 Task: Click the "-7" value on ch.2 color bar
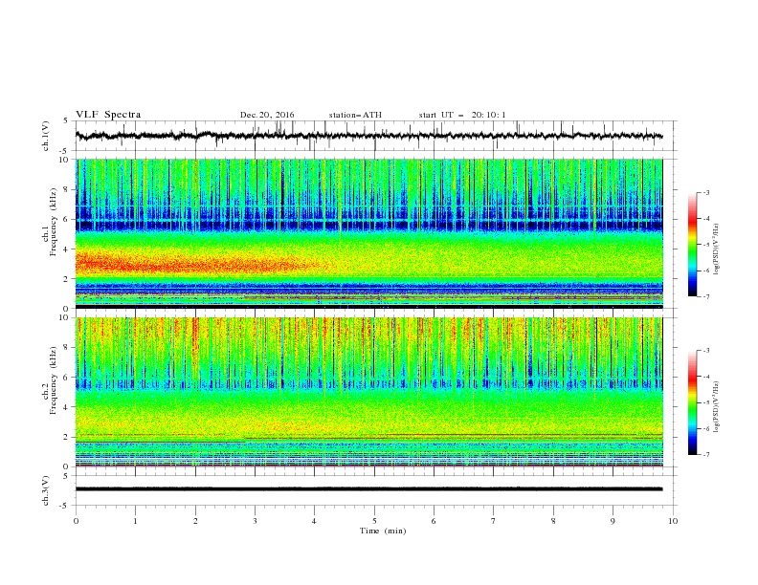(x=705, y=455)
